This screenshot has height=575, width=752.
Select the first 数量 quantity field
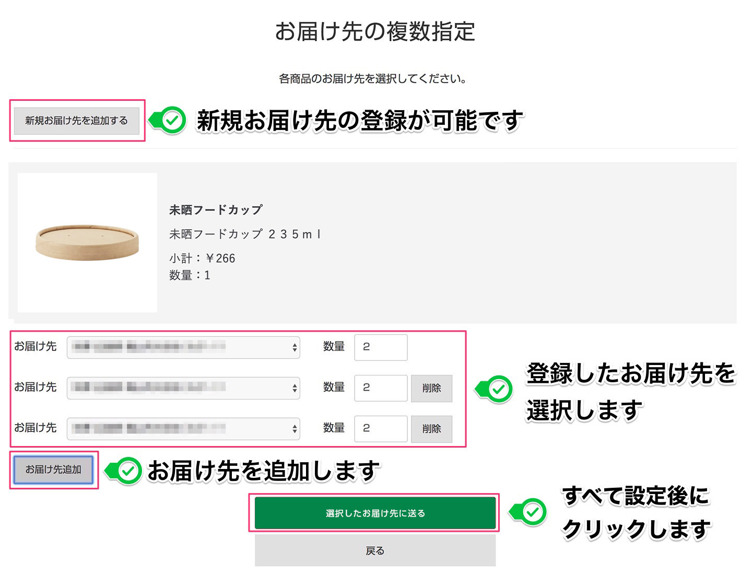pyautogui.click(x=381, y=347)
